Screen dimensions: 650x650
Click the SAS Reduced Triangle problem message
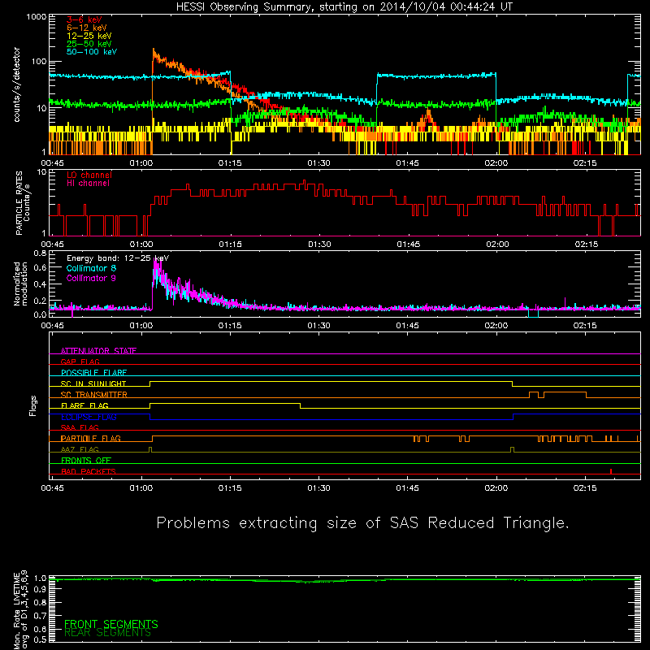[x=362, y=523]
